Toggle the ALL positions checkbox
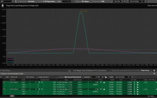This screenshot has width=157, height=98. pyautogui.click(x=4, y=77)
